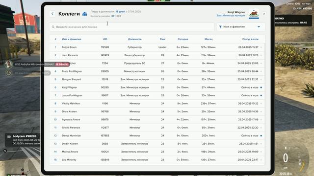Select the Danya Homicide name cell

71,136
